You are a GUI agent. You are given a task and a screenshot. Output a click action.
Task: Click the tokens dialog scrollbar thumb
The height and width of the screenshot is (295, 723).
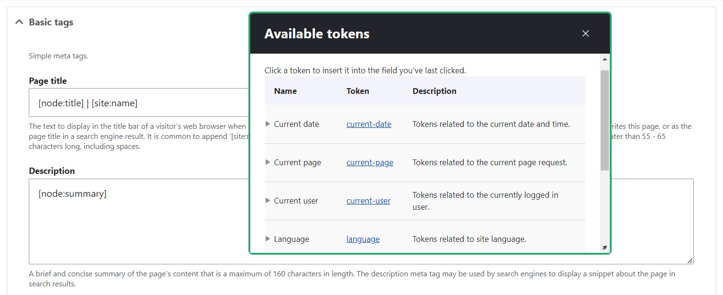pyautogui.click(x=605, y=120)
